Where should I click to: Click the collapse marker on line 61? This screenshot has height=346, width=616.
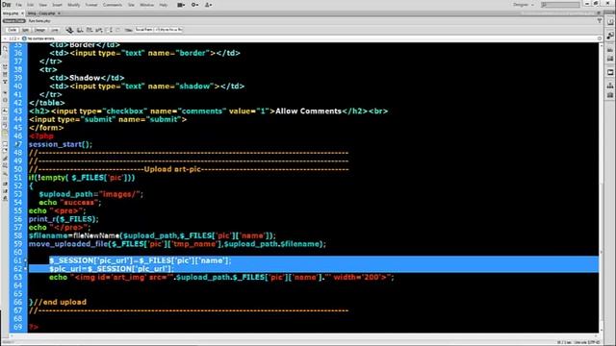point(26,260)
